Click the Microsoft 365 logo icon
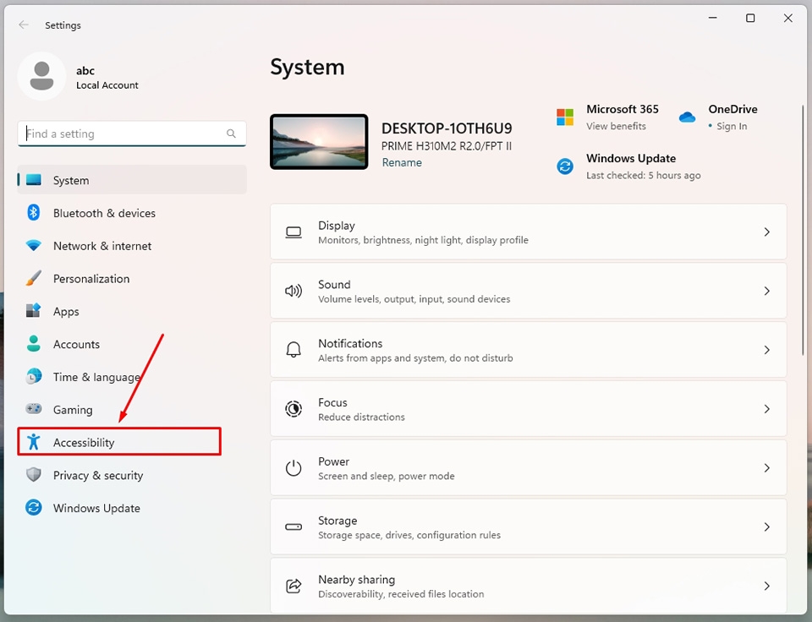This screenshot has width=812, height=622. pyautogui.click(x=565, y=117)
